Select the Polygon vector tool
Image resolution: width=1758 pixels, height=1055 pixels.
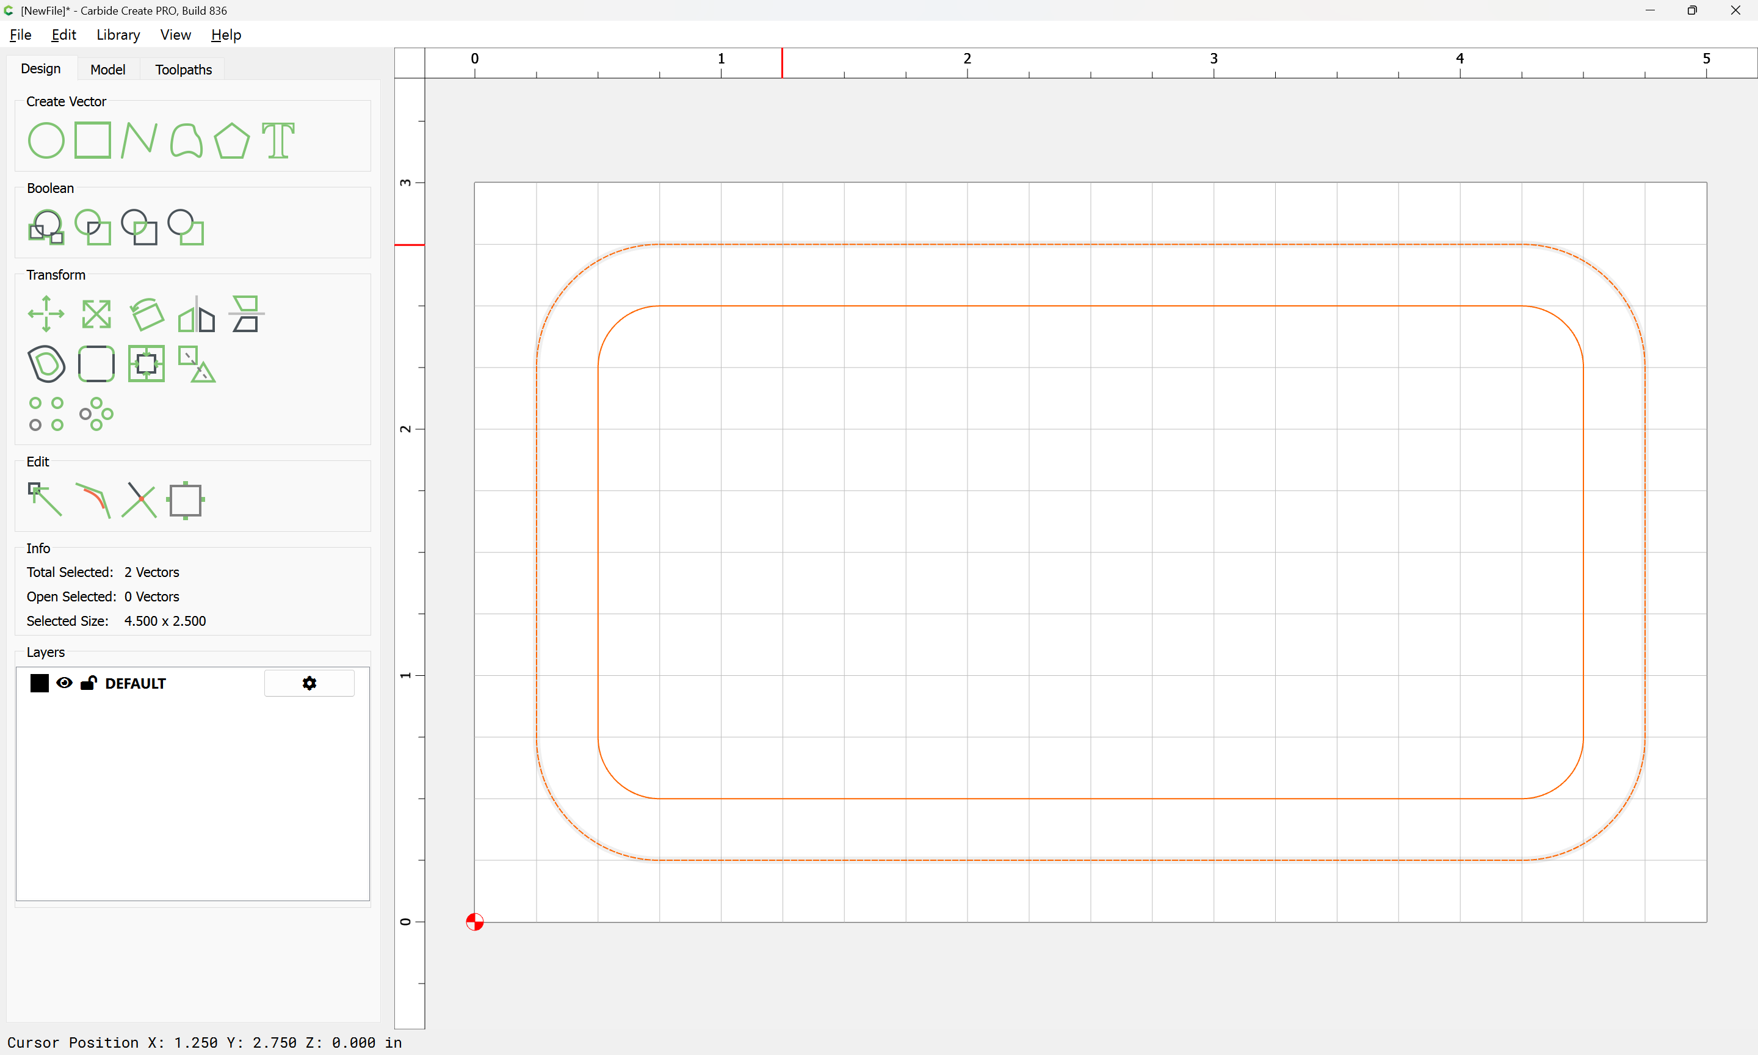coord(231,140)
